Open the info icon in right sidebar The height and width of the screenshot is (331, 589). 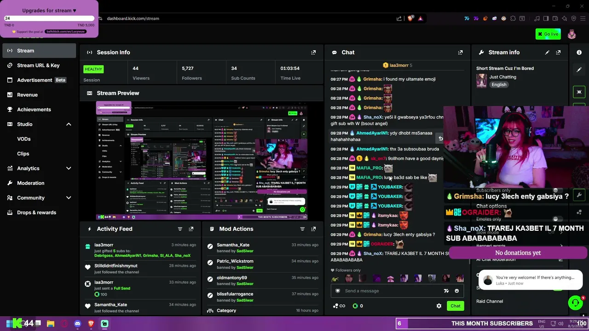tap(579, 52)
